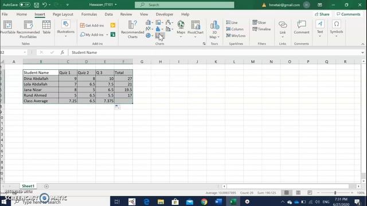The image size is (367, 206).
Task: Insert a statistic chart
Action: [159, 29]
